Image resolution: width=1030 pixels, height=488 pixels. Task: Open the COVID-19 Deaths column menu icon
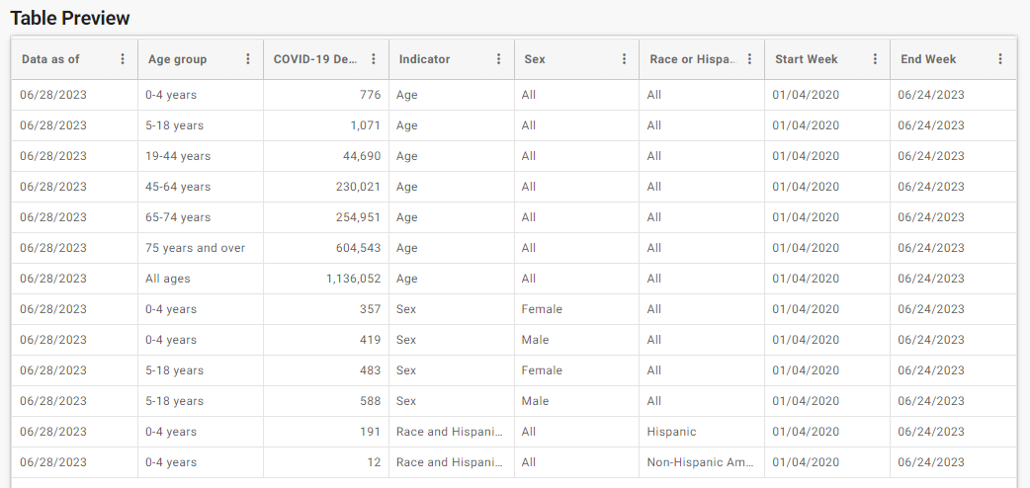[373, 59]
